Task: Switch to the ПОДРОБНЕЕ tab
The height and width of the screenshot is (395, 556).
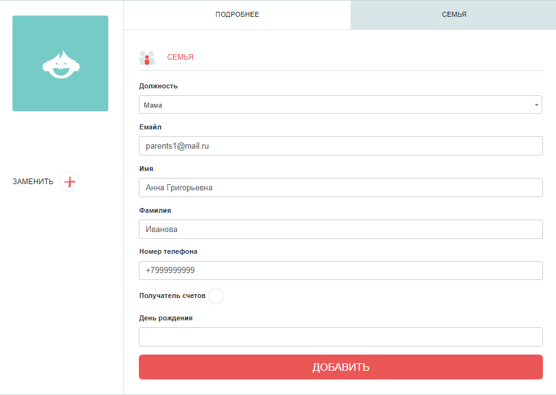Action: click(x=237, y=14)
